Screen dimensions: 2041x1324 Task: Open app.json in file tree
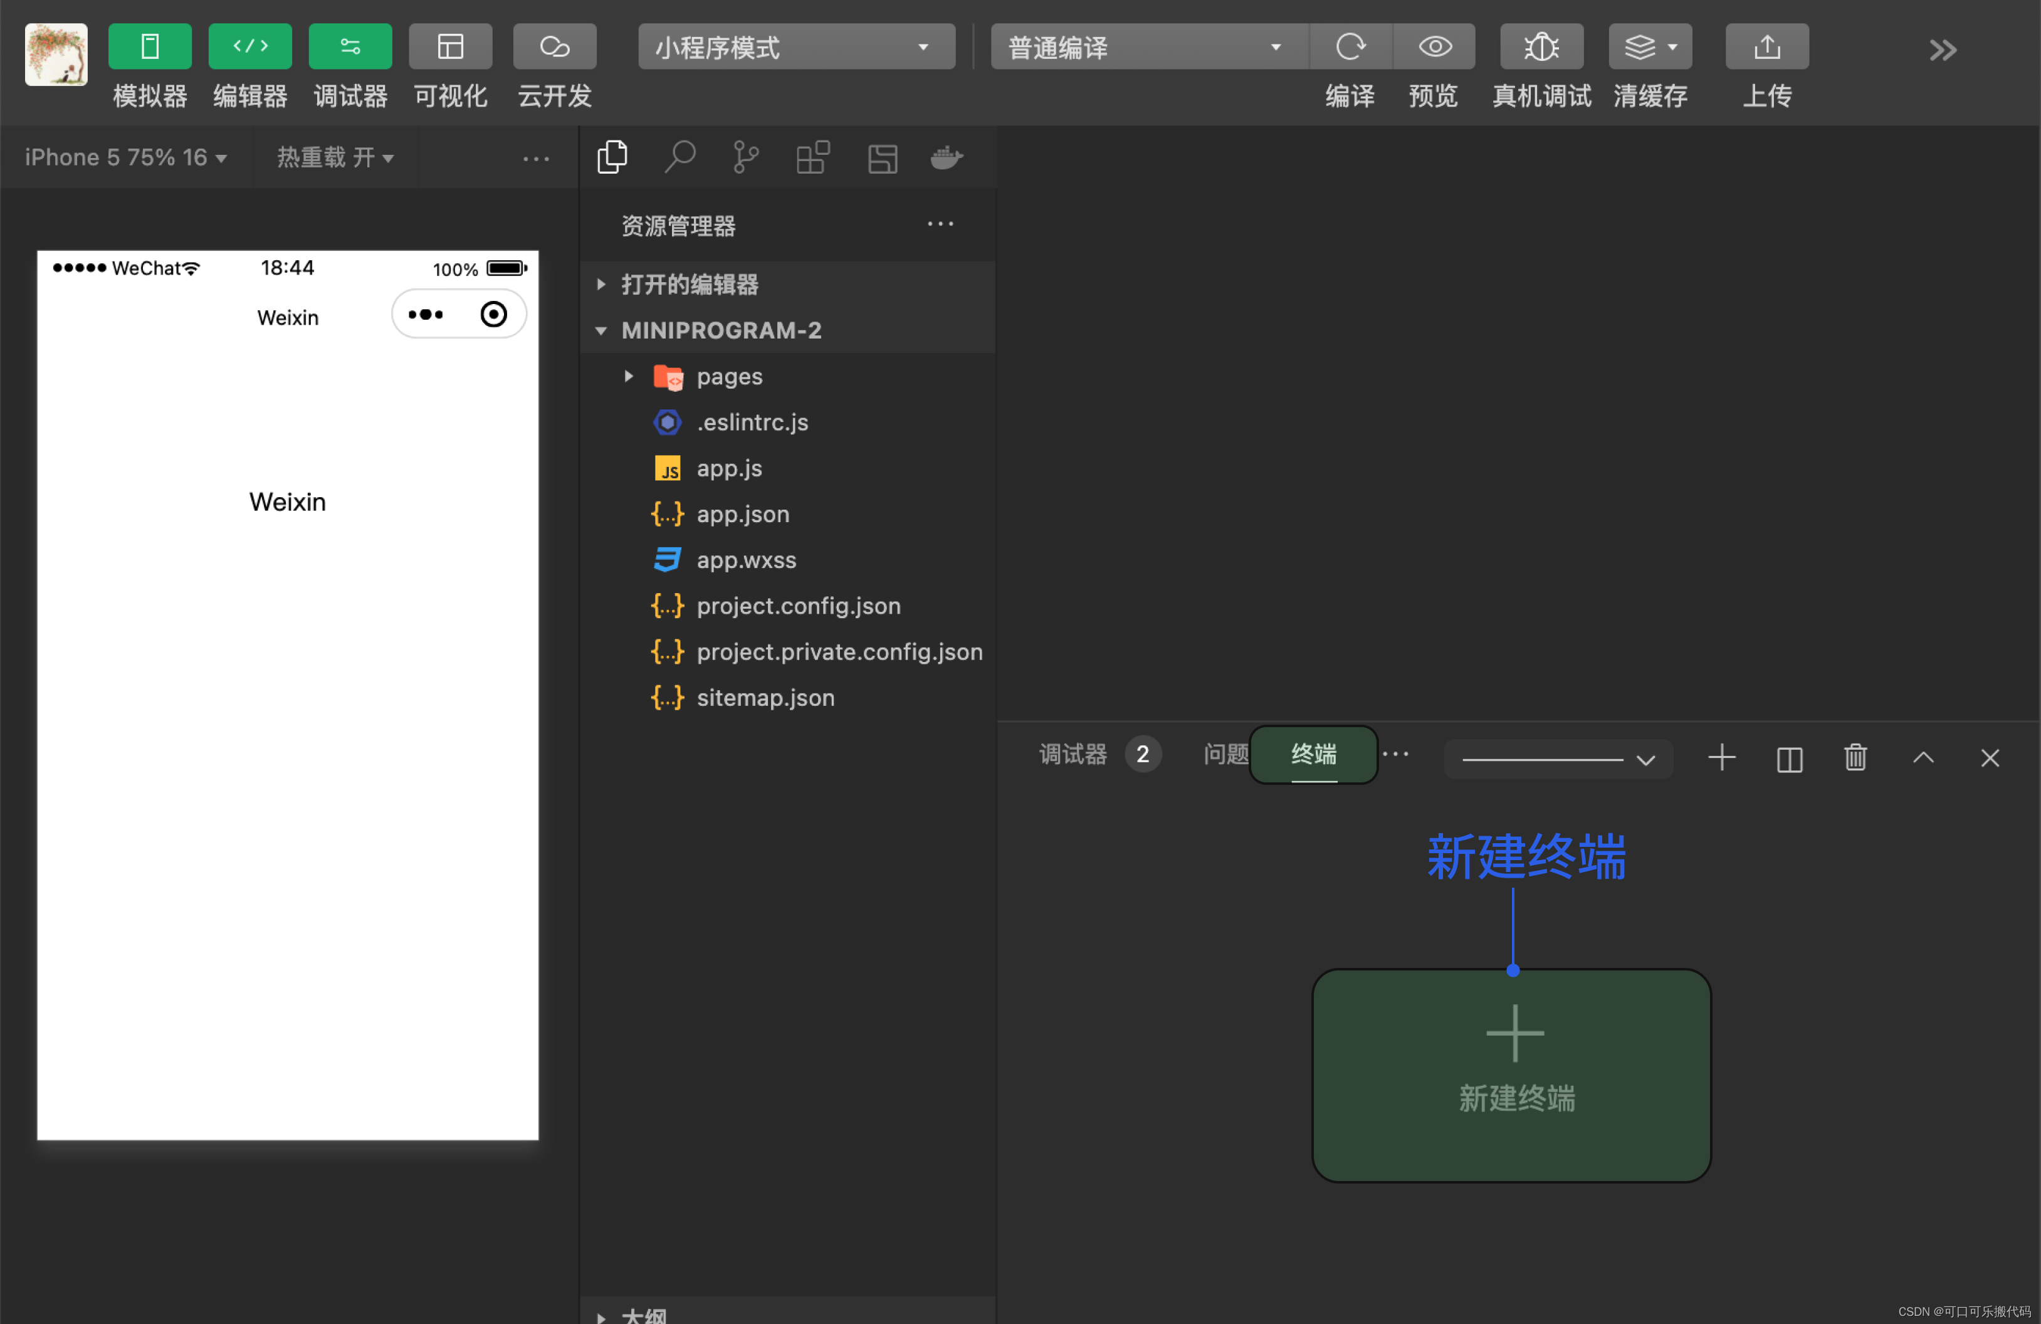(x=742, y=515)
